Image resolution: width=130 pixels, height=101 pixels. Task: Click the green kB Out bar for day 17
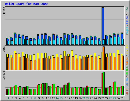click(69, 89)
